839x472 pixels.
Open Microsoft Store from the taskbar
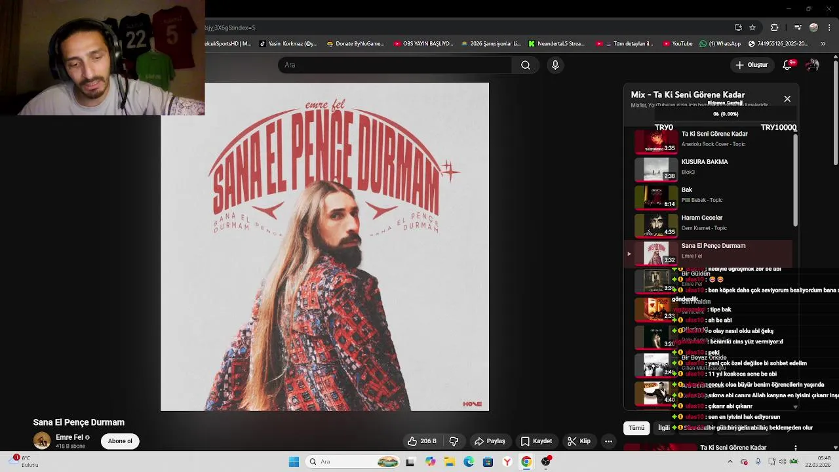point(488,462)
